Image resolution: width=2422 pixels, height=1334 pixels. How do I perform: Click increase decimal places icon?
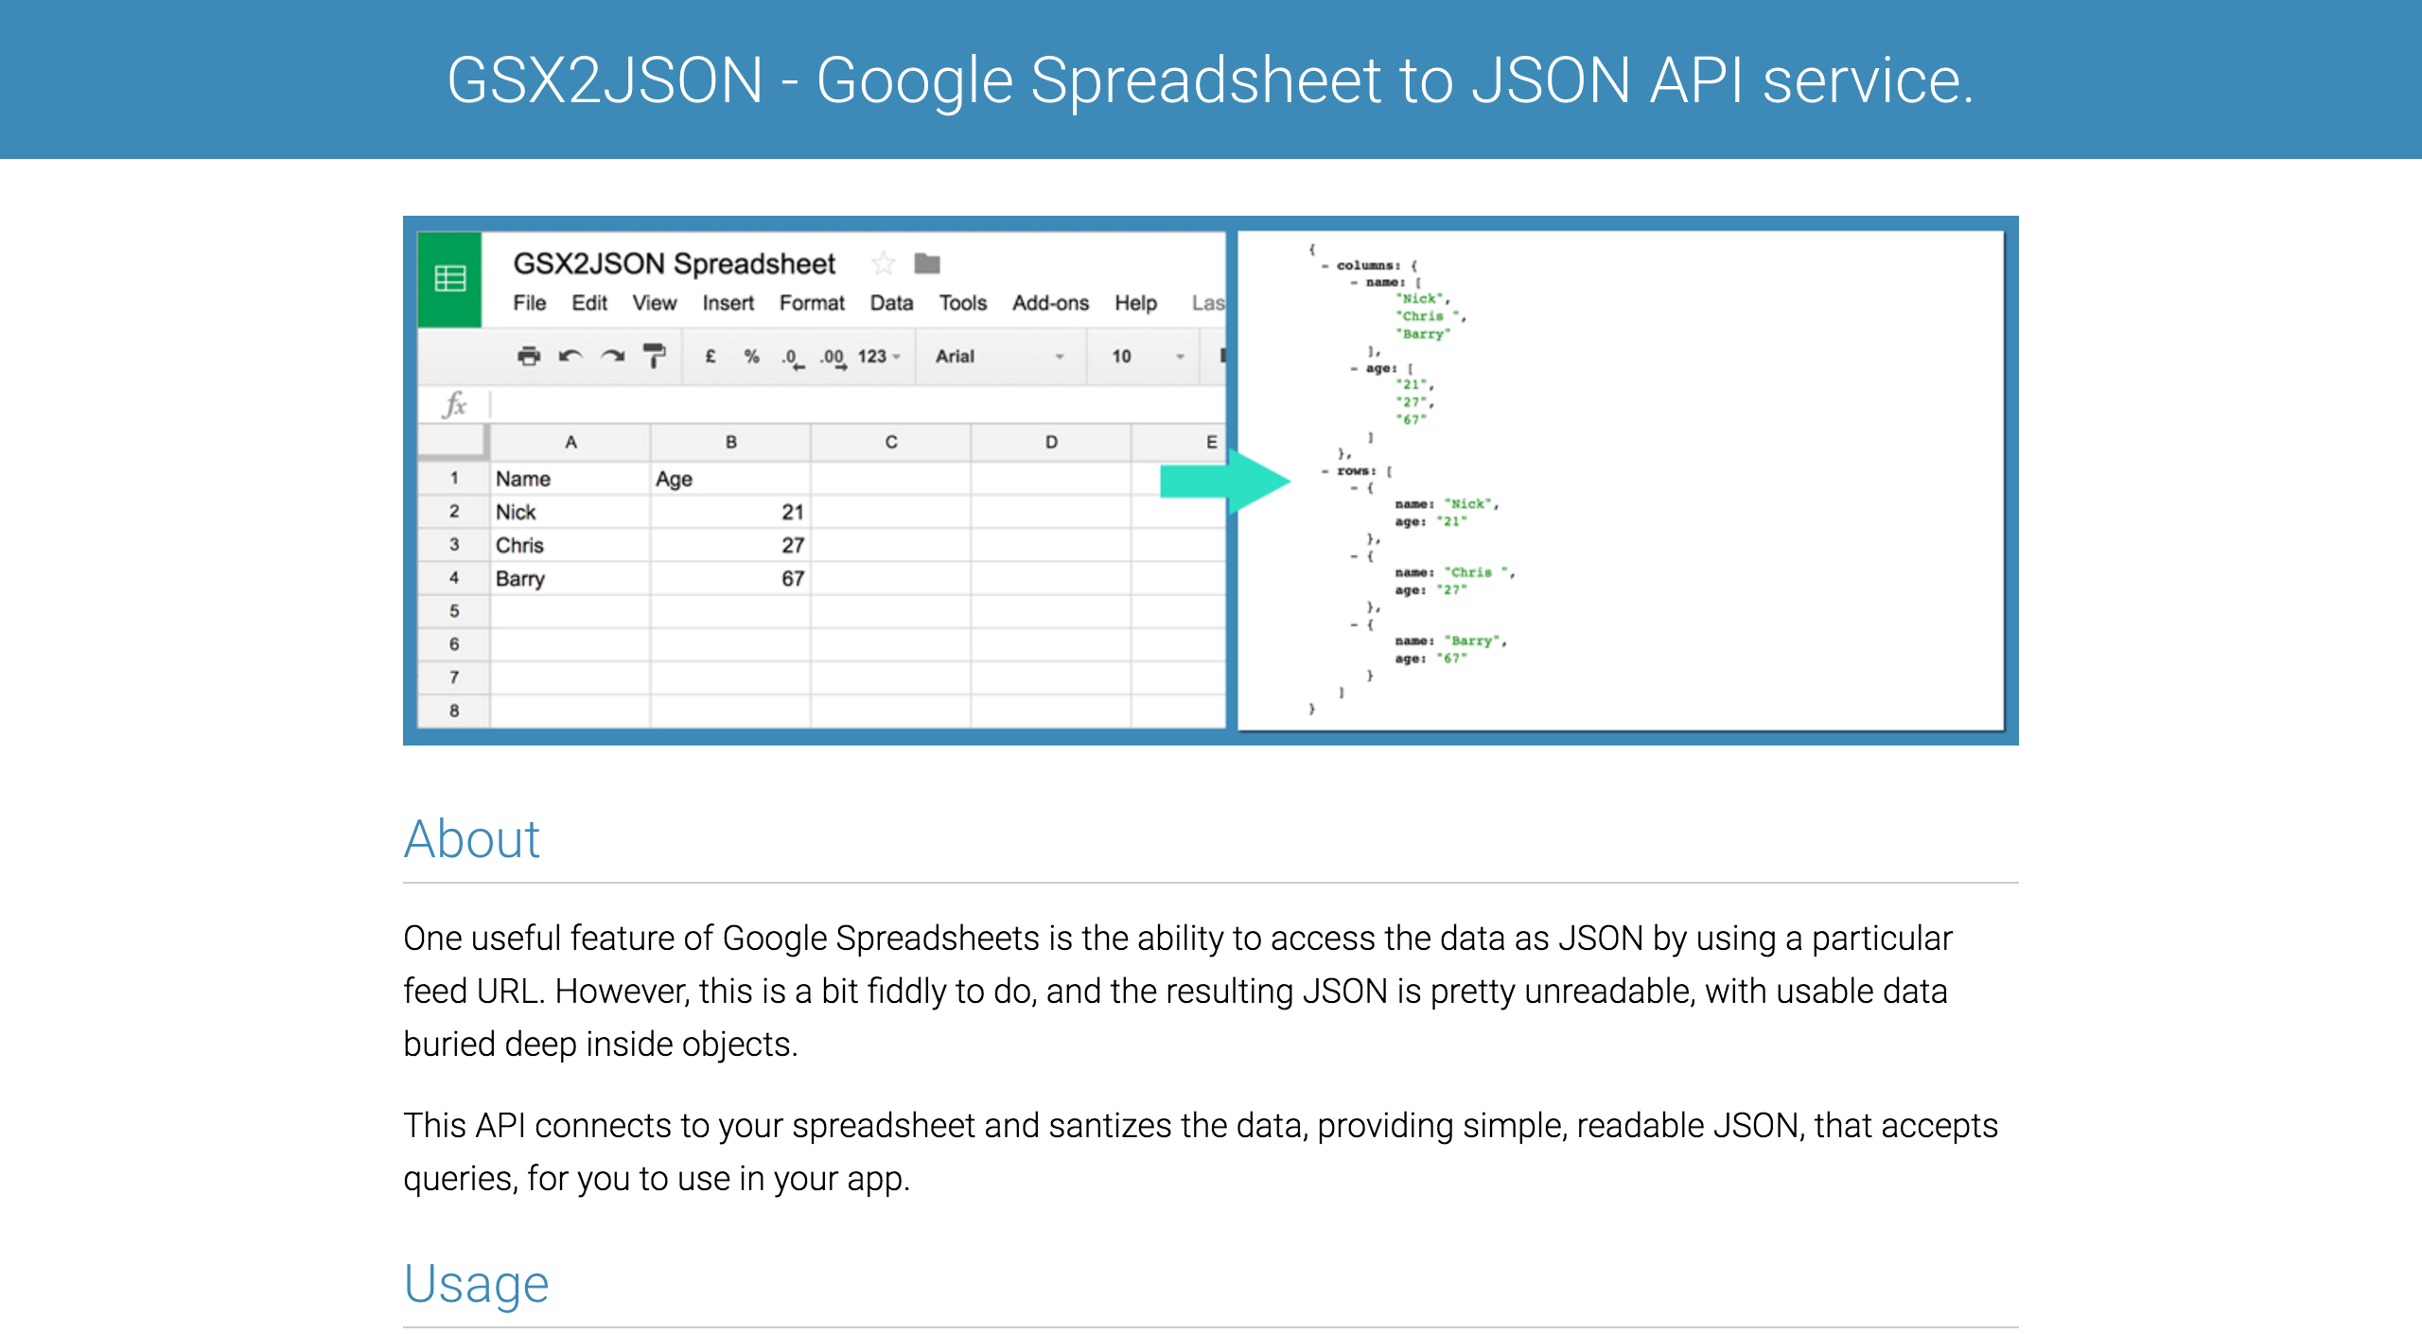tap(833, 358)
